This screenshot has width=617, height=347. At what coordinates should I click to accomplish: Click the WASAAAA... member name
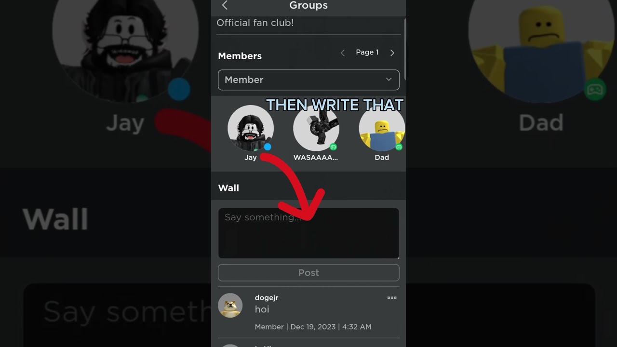(316, 158)
